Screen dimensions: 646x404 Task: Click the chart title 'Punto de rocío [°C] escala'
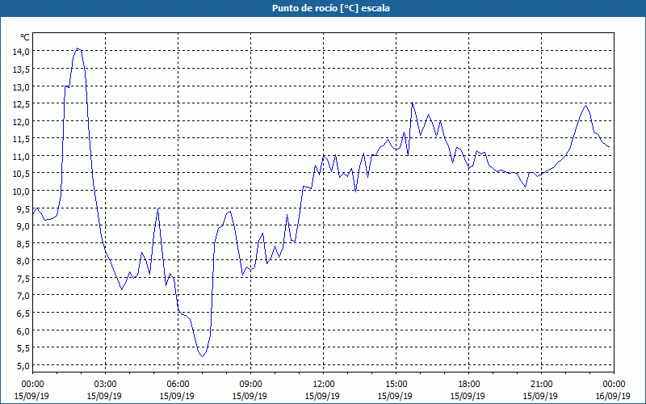point(331,8)
